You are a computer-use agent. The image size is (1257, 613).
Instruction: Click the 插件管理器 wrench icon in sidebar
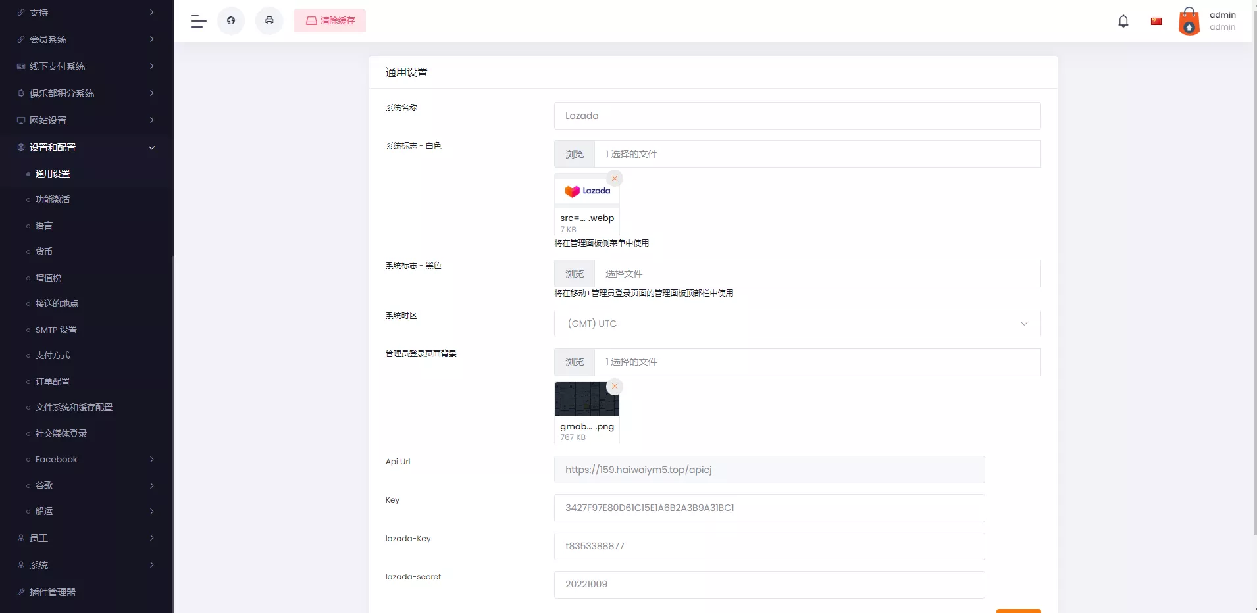[22, 591]
